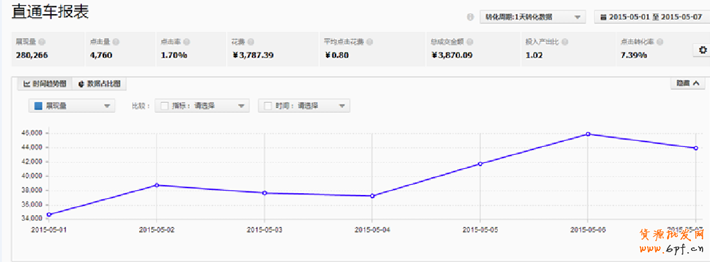Click the blue 展现量 color swatch
Image resolution: width=710 pixels, height=262 pixels.
pyautogui.click(x=38, y=106)
